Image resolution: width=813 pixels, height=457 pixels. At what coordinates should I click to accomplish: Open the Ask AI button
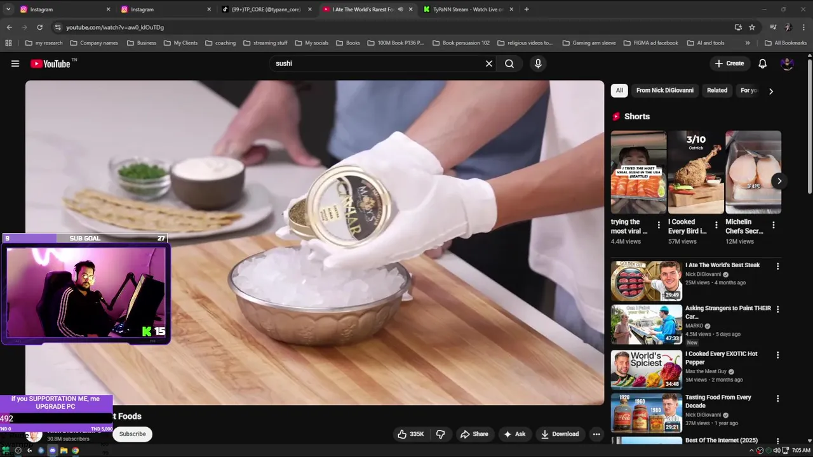tap(514, 434)
